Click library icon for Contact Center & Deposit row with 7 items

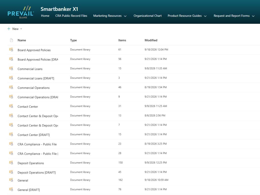pos(11,125)
